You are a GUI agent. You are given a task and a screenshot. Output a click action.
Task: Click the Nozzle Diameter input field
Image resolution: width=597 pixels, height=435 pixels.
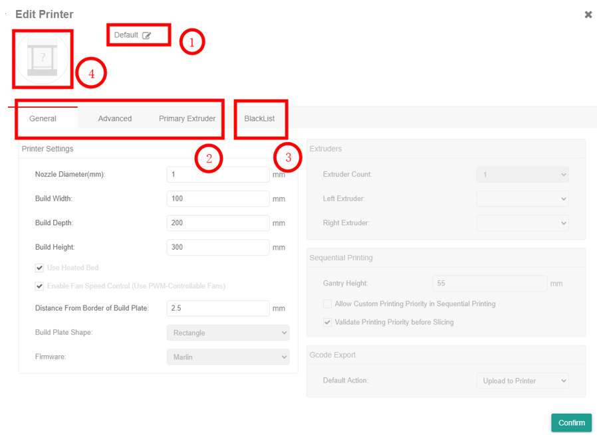pos(218,175)
